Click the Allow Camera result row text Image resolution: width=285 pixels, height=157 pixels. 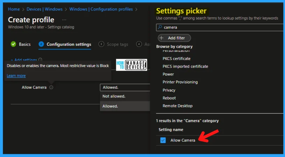pyautogui.click(x=183, y=140)
